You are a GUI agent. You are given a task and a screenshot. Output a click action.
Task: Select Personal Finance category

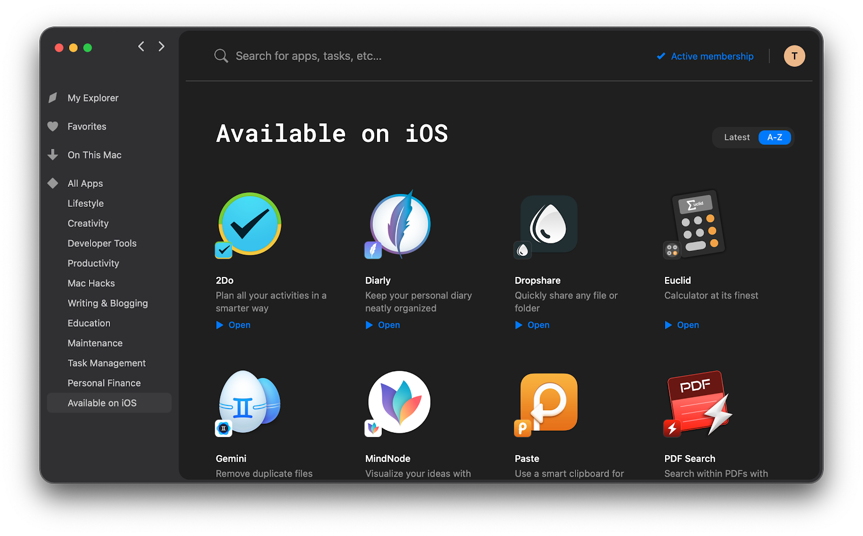pyautogui.click(x=104, y=383)
